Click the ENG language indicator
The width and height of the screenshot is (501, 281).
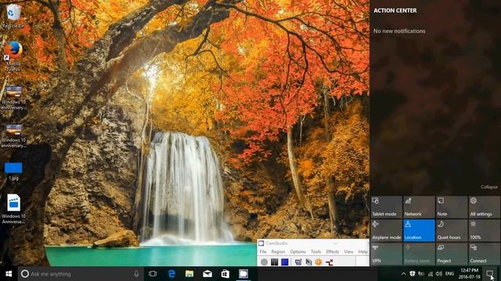click(449, 274)
